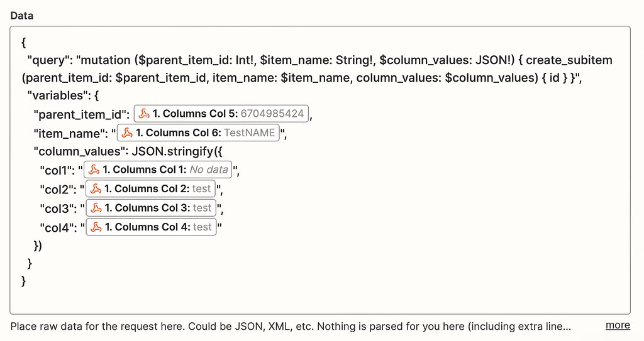This screenshot has height=341, width=644.
Task: Click the Data field label
Action: tap(22, 16)
